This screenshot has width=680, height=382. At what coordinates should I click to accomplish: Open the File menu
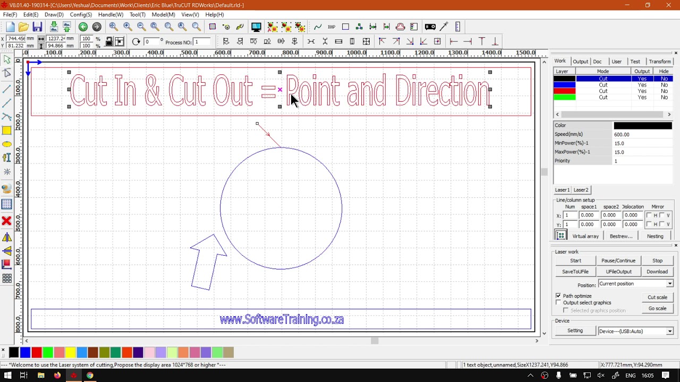coord(10,15)
